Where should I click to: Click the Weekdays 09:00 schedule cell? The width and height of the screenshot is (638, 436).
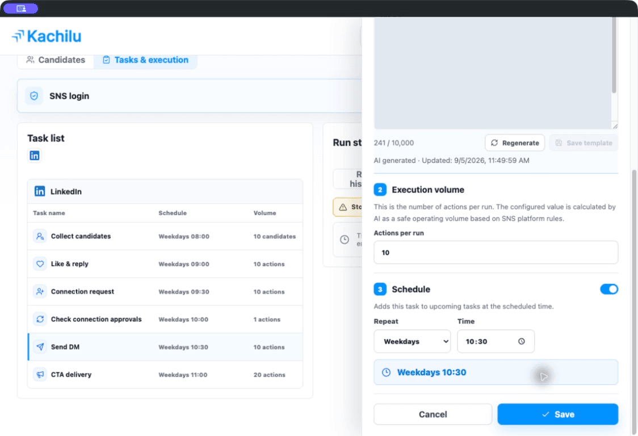coord(184,264)
